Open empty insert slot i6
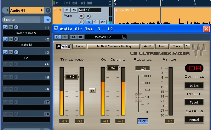211x130 pixels. click(26, 95)
